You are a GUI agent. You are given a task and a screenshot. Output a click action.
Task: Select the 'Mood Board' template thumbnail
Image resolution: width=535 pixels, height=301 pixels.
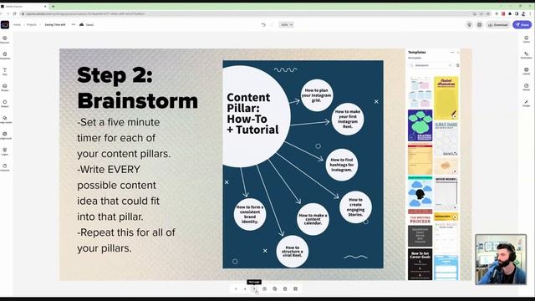point(446,193)
